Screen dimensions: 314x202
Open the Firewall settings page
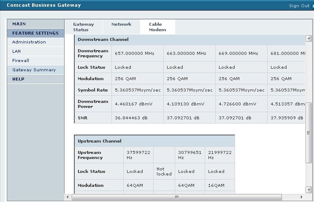[x=21, y=61]
